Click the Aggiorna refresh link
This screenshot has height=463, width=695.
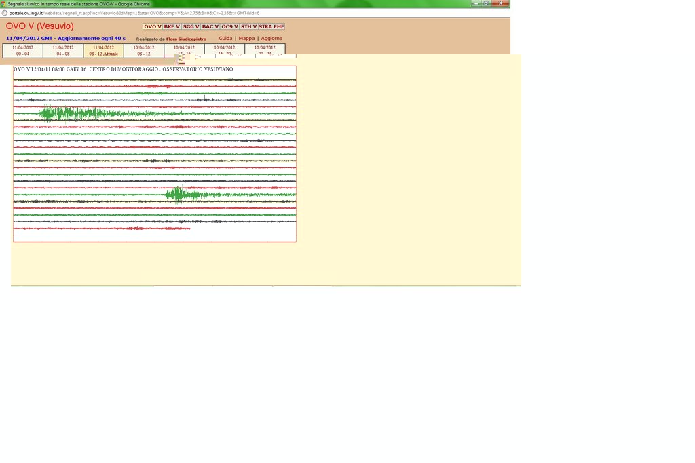point(271,39)
